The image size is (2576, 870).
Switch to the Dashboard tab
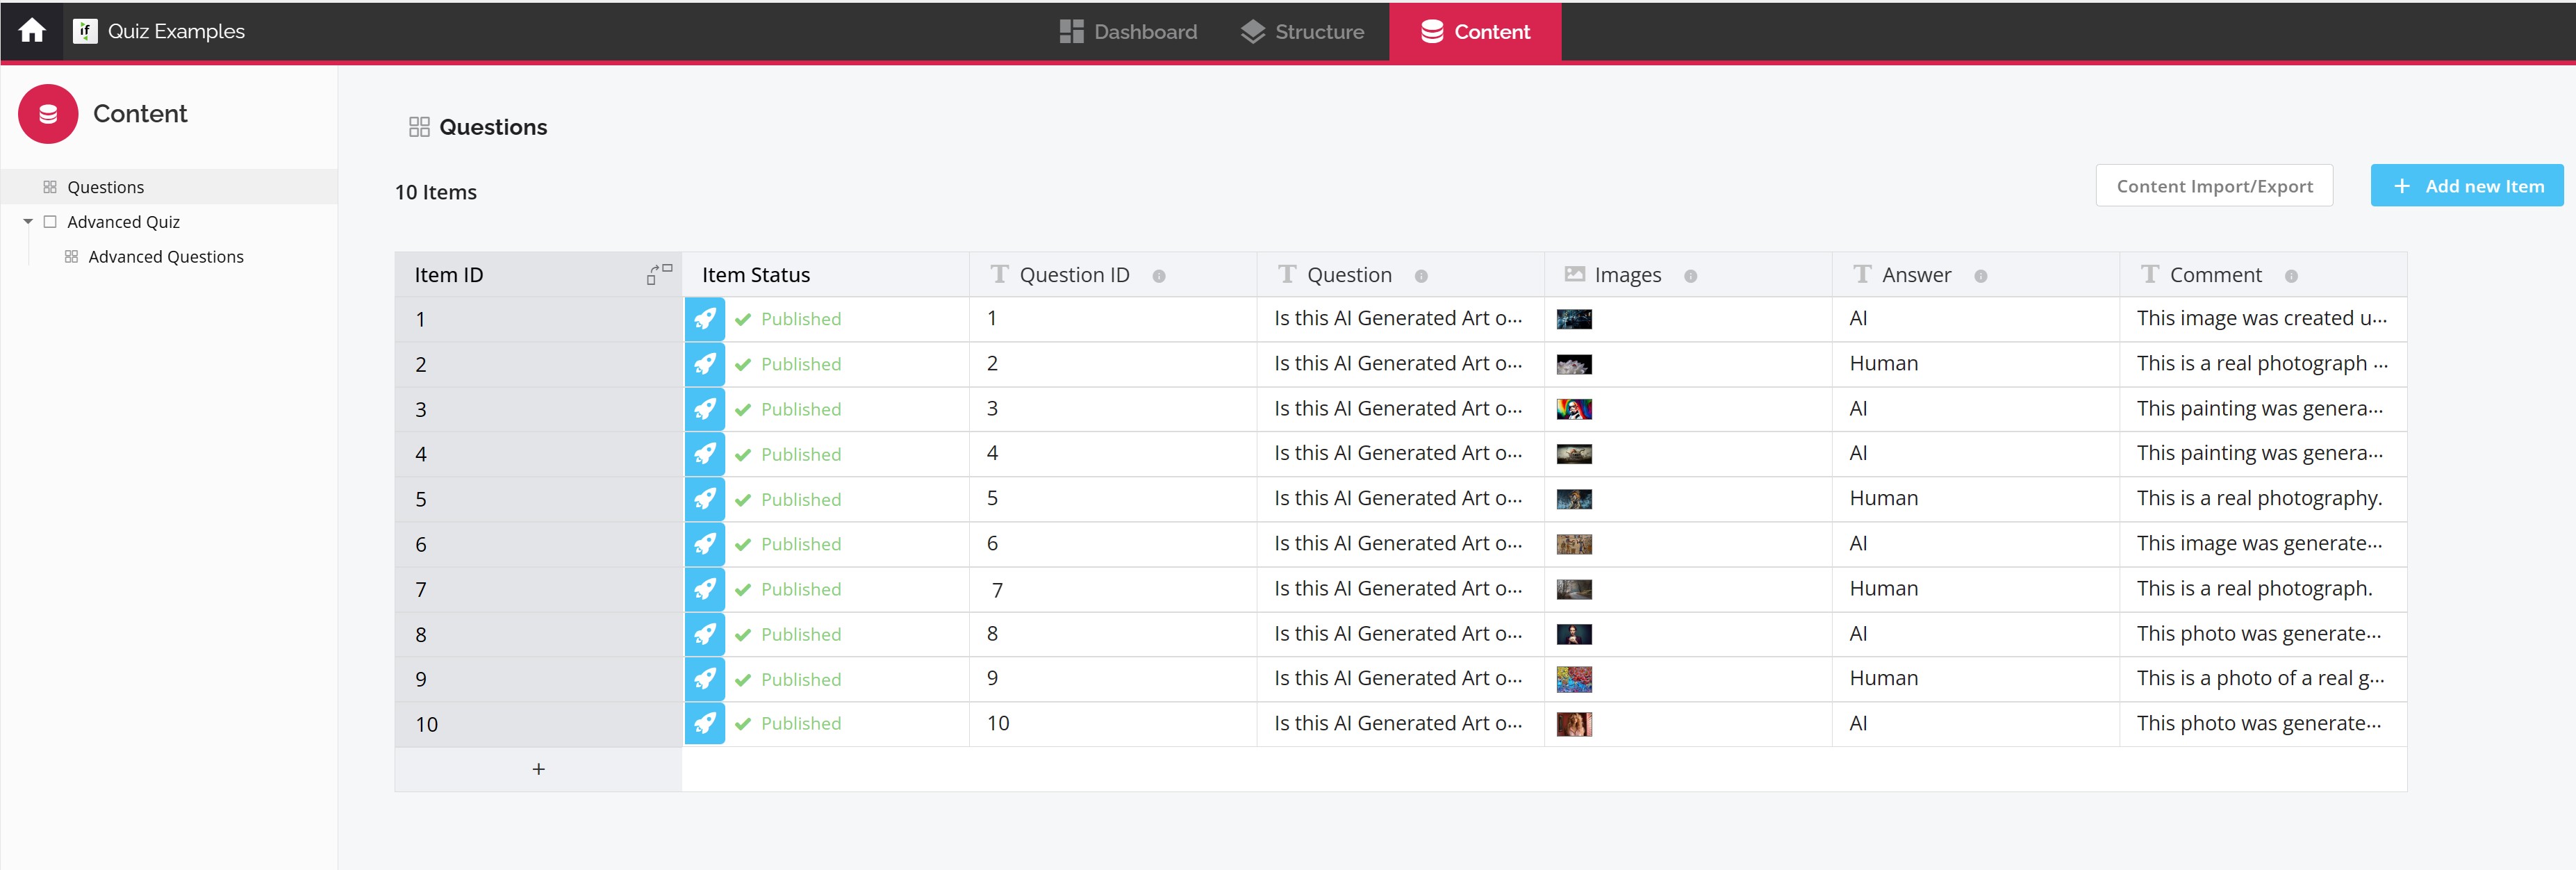pos(1128,32)
